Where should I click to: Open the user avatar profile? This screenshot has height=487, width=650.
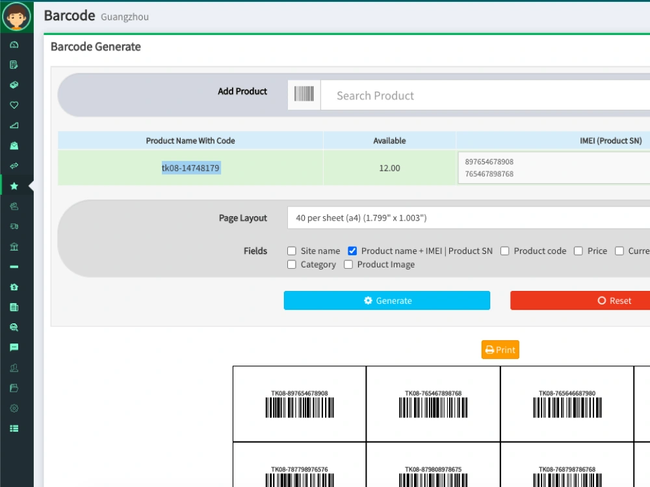(x=17, y=17)
